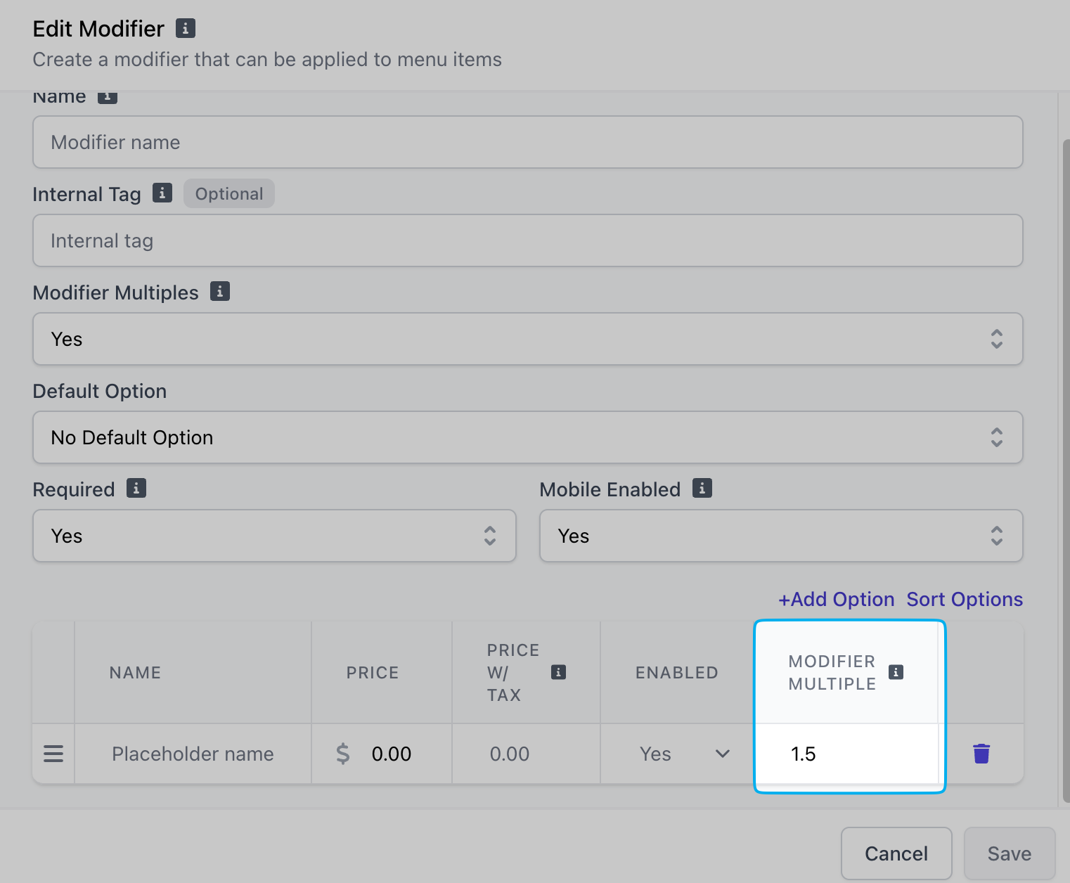
Task: Click the +Add Option link
Action: [837, 599]
